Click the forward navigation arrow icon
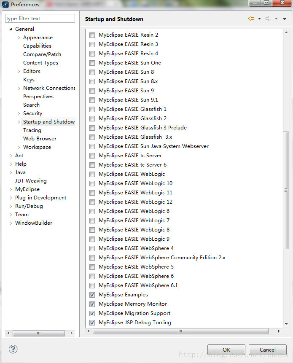Image resolution: width=293 pixels, height=363 pixels. [268, 19]
